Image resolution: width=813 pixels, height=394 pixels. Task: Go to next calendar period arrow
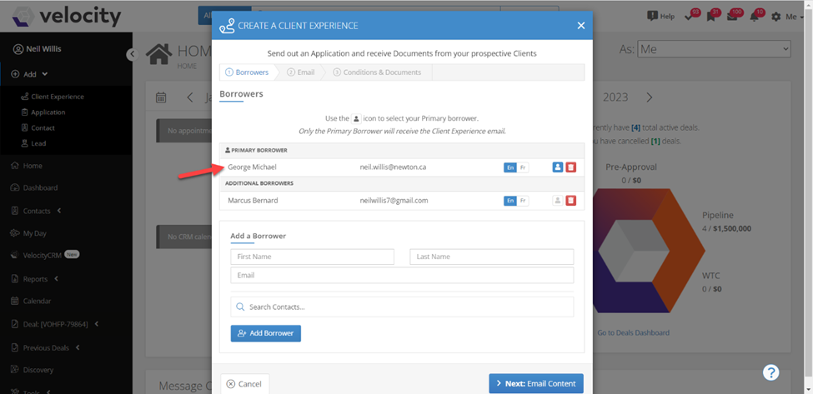(650, 97)
